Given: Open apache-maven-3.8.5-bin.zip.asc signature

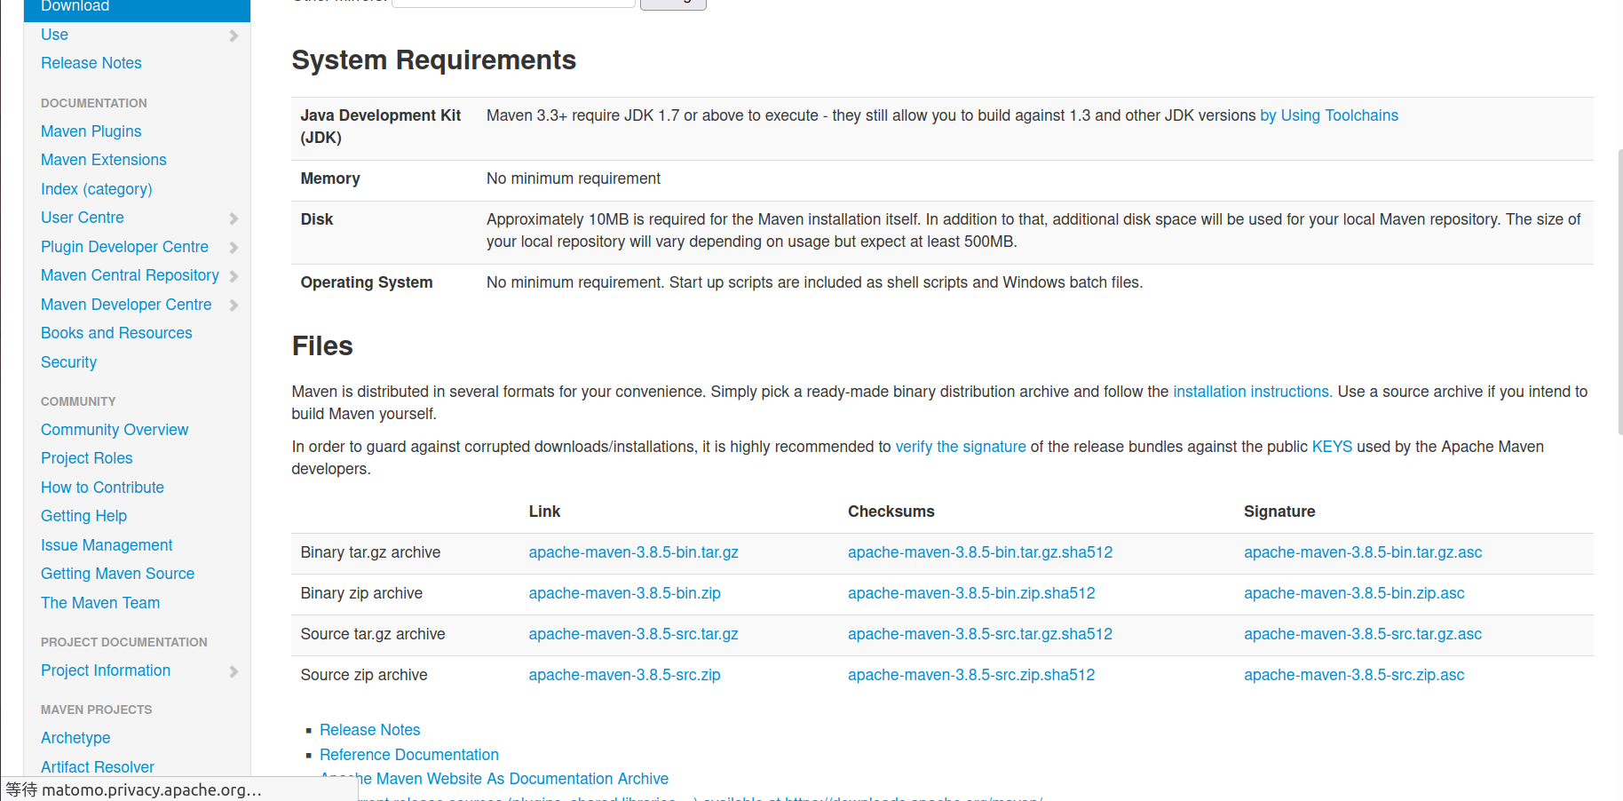Looking at the screenshot, I should point(1354,593).
